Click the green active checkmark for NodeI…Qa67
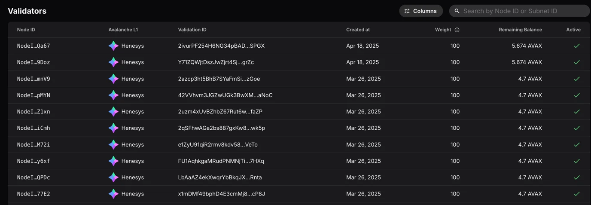 pos(577,46)
